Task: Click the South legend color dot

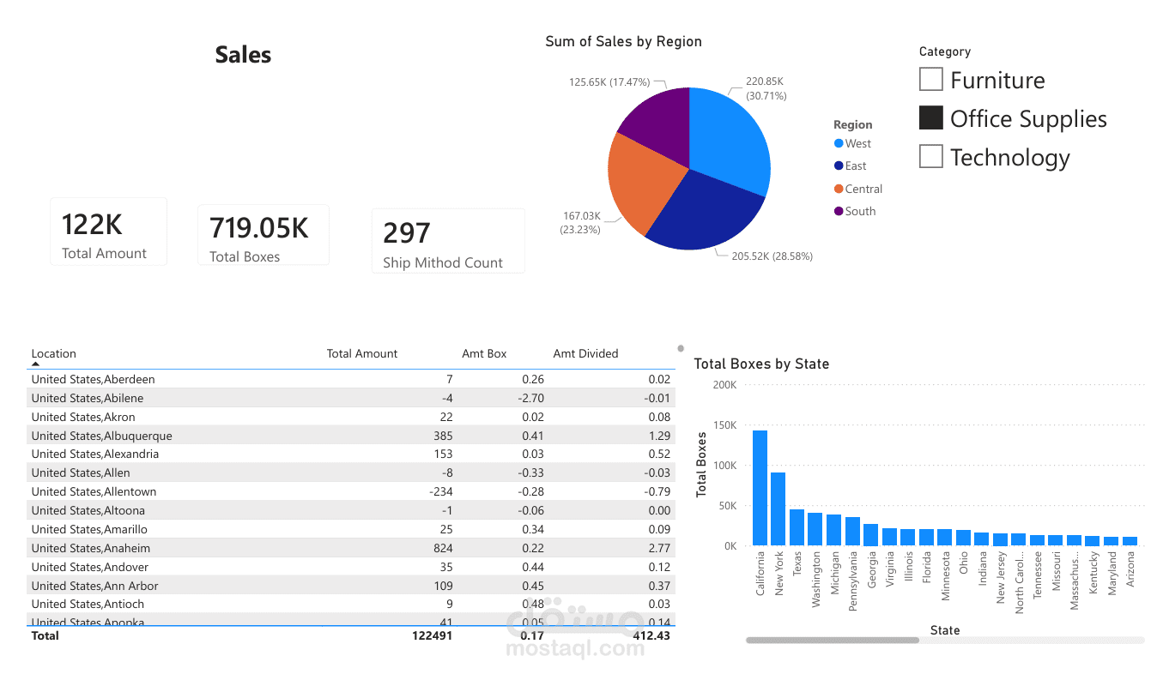Action: tap(839, 211)
